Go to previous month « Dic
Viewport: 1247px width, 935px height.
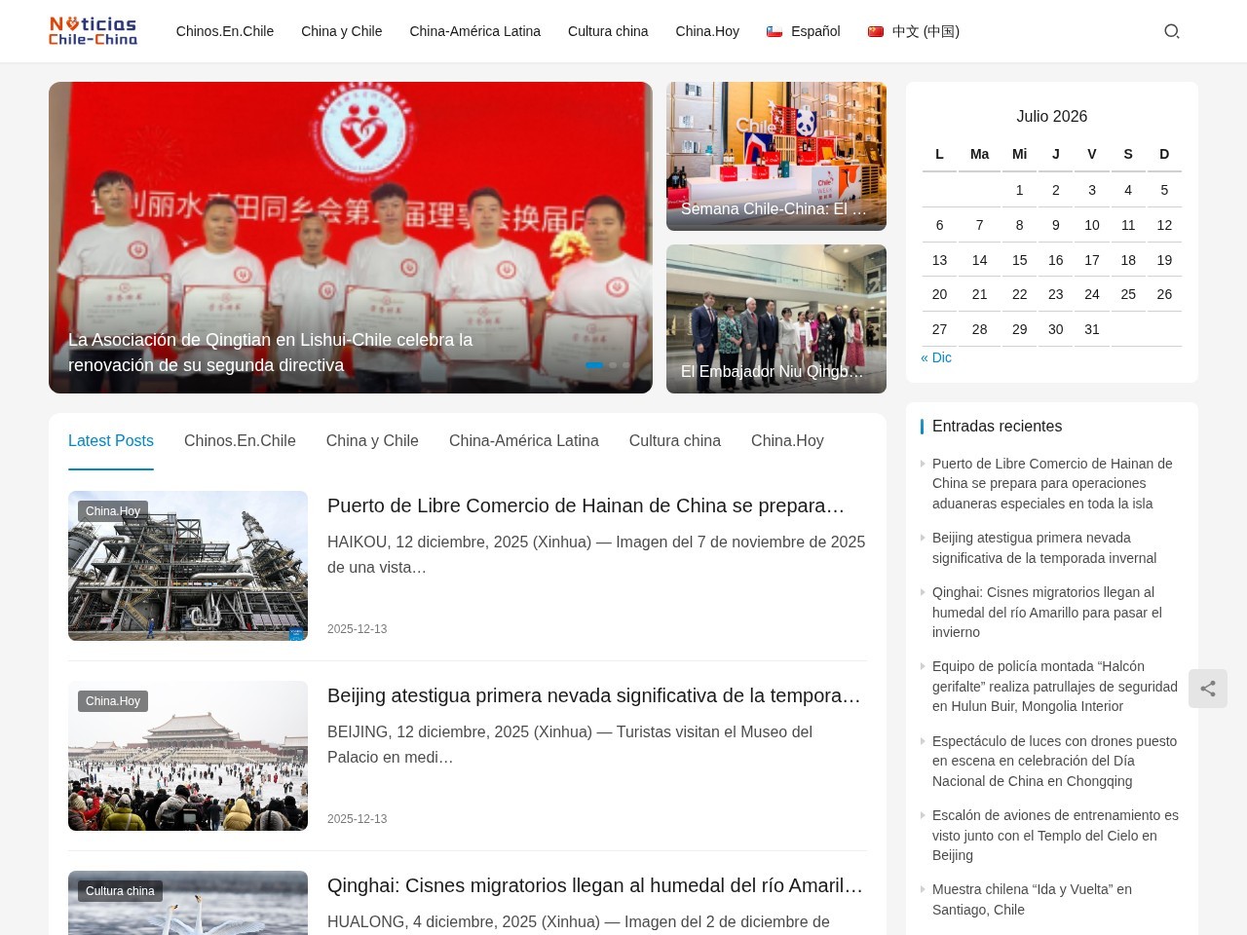(x=936, y=357)
